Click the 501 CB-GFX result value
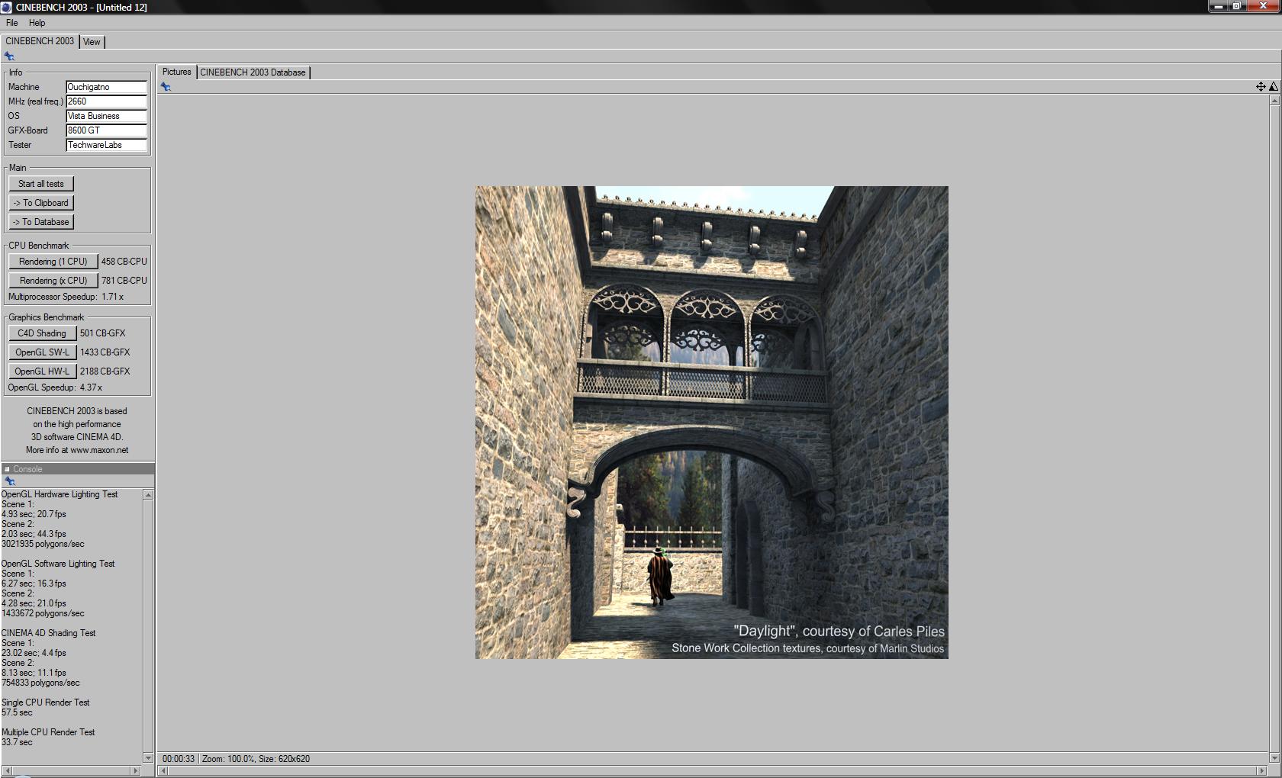Screen dimensions: 1282x778 tap(102, 333)
